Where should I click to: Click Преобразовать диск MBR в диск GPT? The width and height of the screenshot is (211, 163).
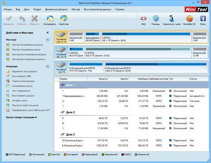pos(31,110)
